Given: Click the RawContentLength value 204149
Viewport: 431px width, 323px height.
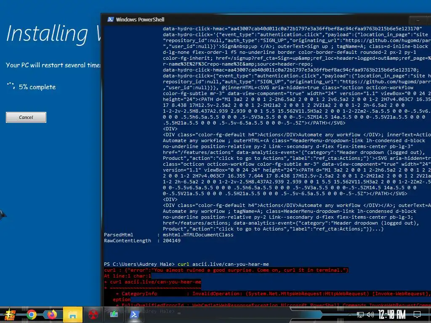Looking at the screenshot, I should 172,241.
